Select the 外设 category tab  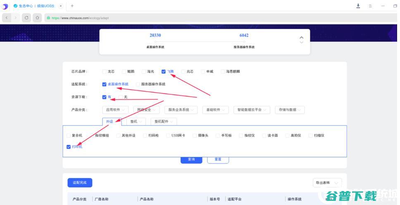[112, 121]
